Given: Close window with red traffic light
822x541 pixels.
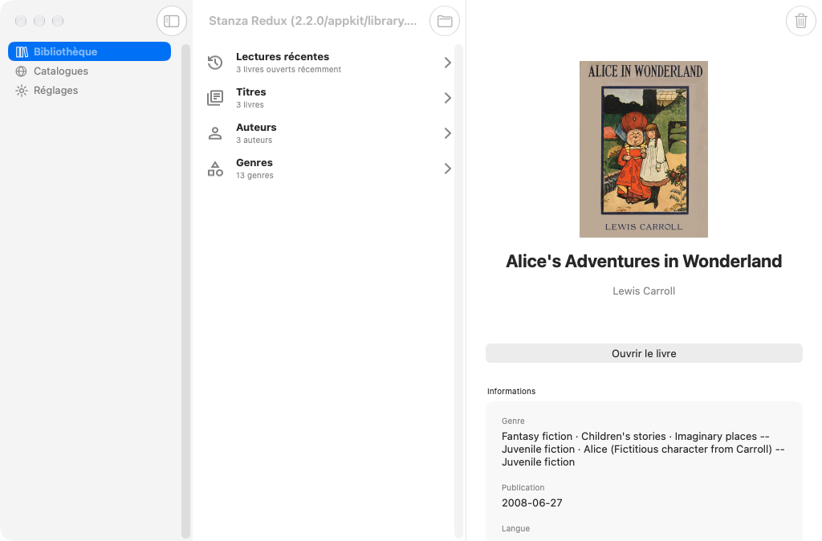Looking at the screenshot, I should (x=21, y=21).
